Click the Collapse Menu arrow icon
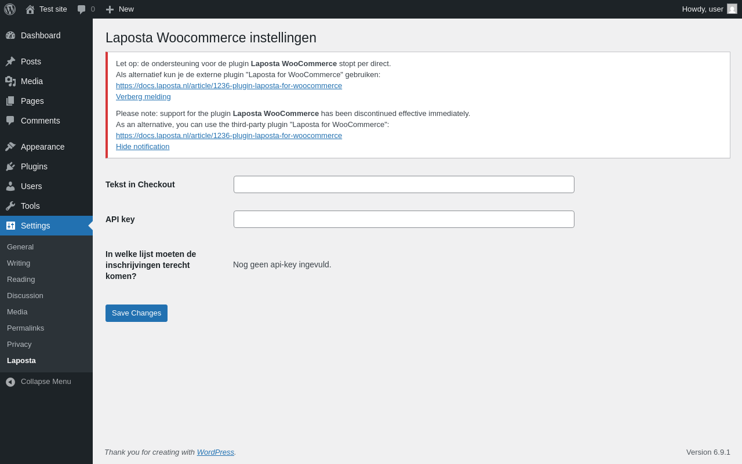This screenshot has width=742, height=464. pyautogui.click(x=10, y=382)
